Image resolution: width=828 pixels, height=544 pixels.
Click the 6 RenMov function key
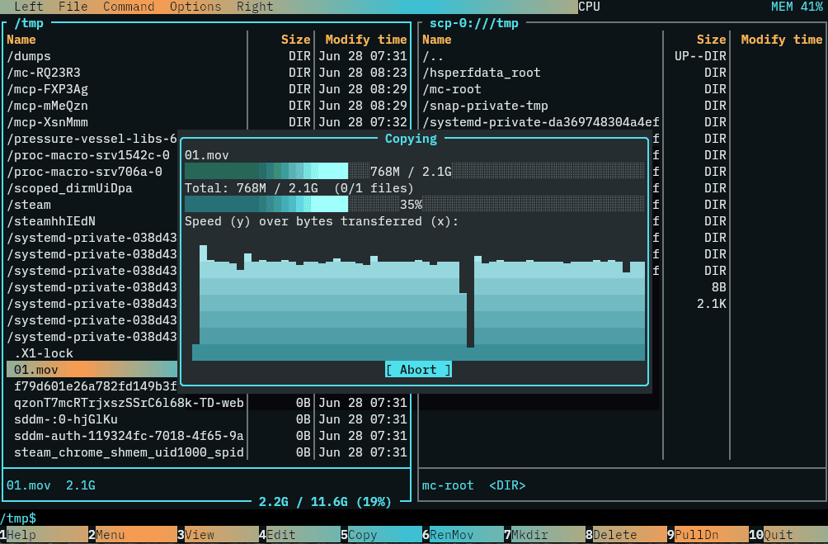point(463,534)
